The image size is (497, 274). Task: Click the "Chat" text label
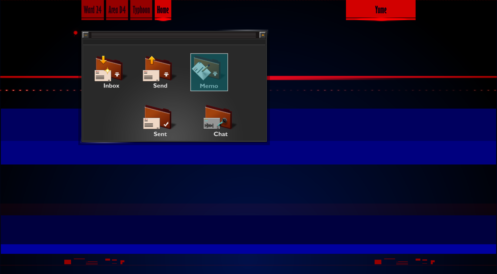pos(221,134)
